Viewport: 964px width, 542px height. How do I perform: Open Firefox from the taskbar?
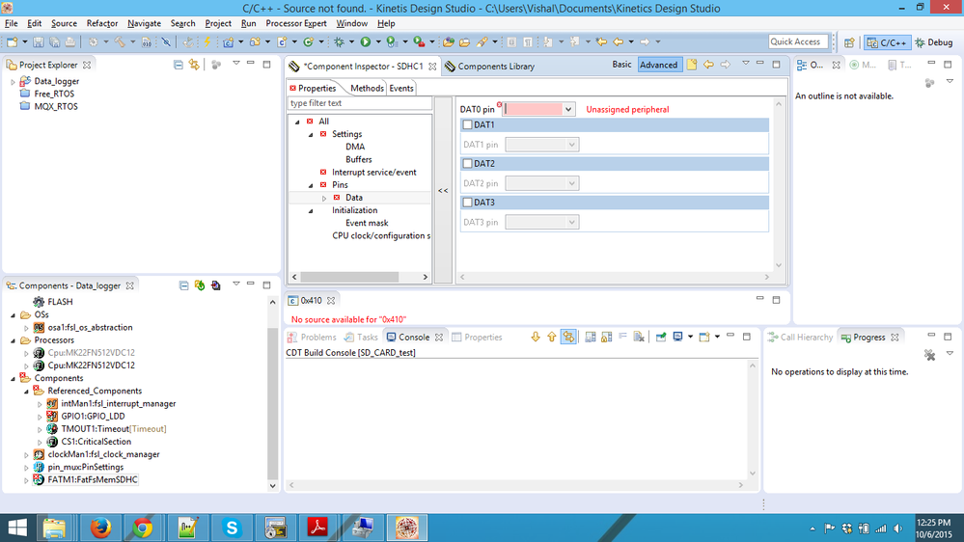(x=100, y=528)
